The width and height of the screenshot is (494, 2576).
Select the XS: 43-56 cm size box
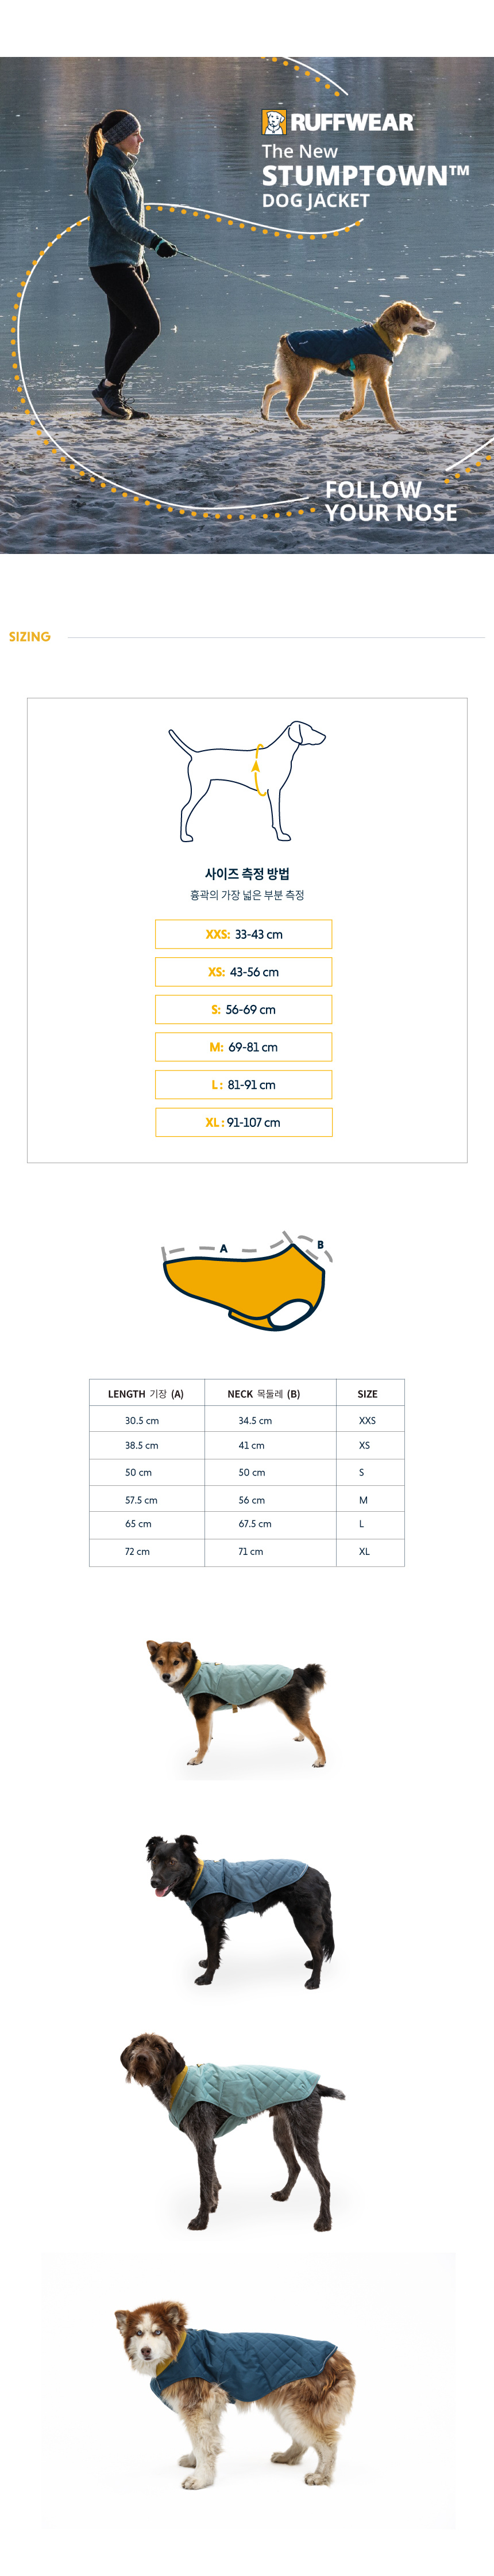tap(244, 972)
